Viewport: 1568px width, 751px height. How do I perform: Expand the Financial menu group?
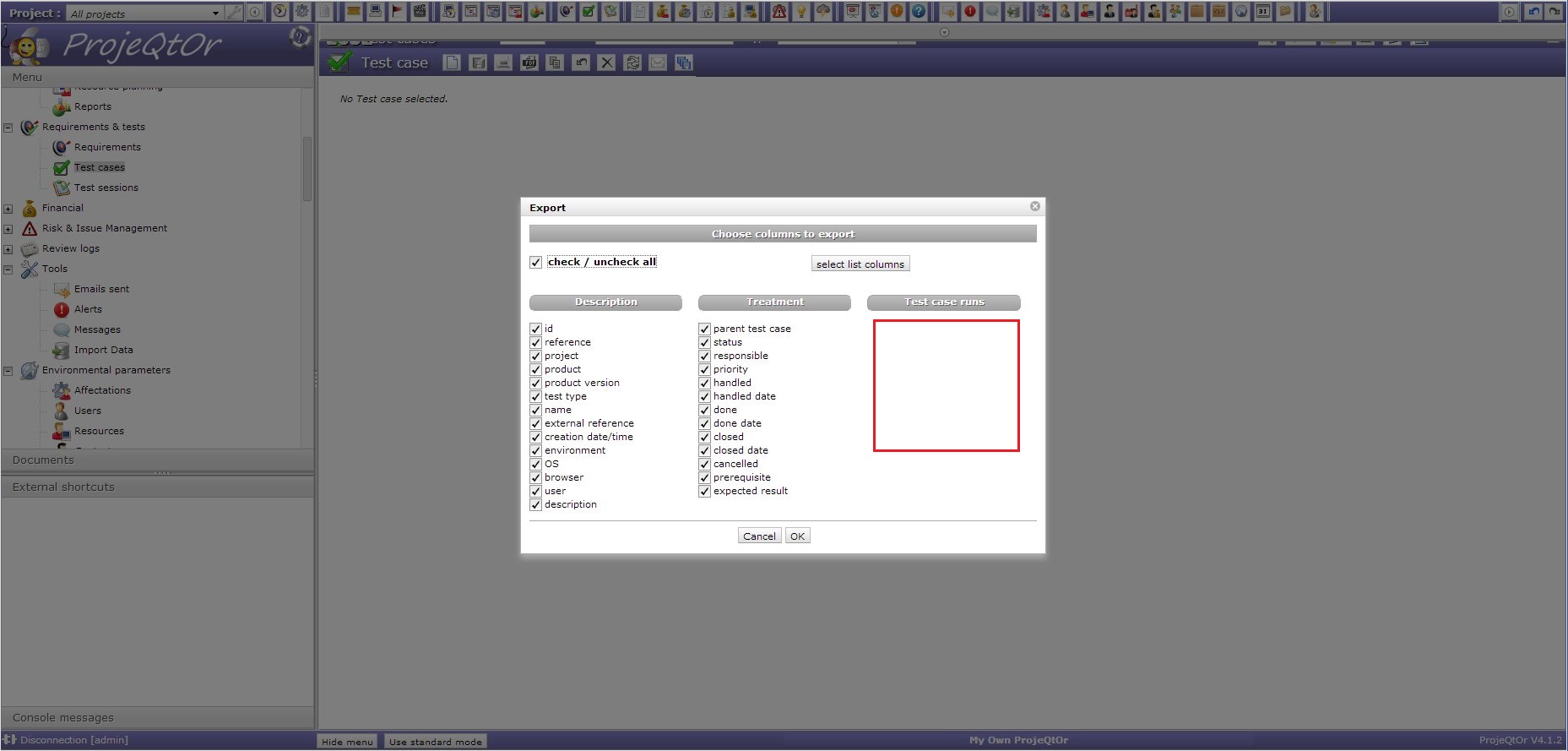click(8, 209)
